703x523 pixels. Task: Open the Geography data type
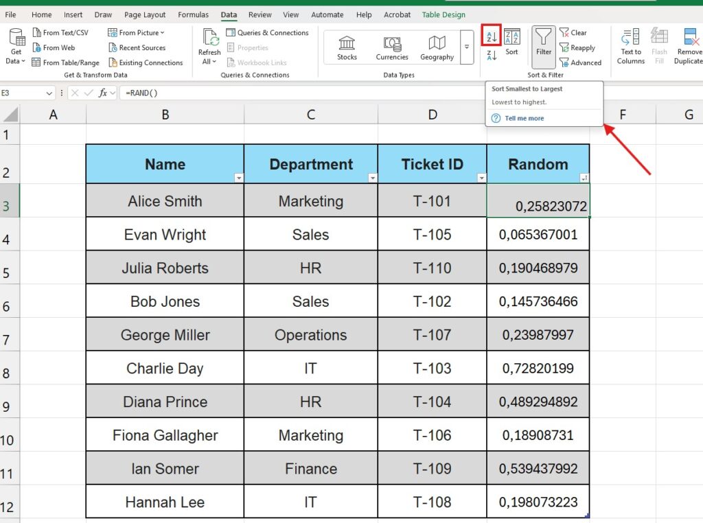click(437, 45)
